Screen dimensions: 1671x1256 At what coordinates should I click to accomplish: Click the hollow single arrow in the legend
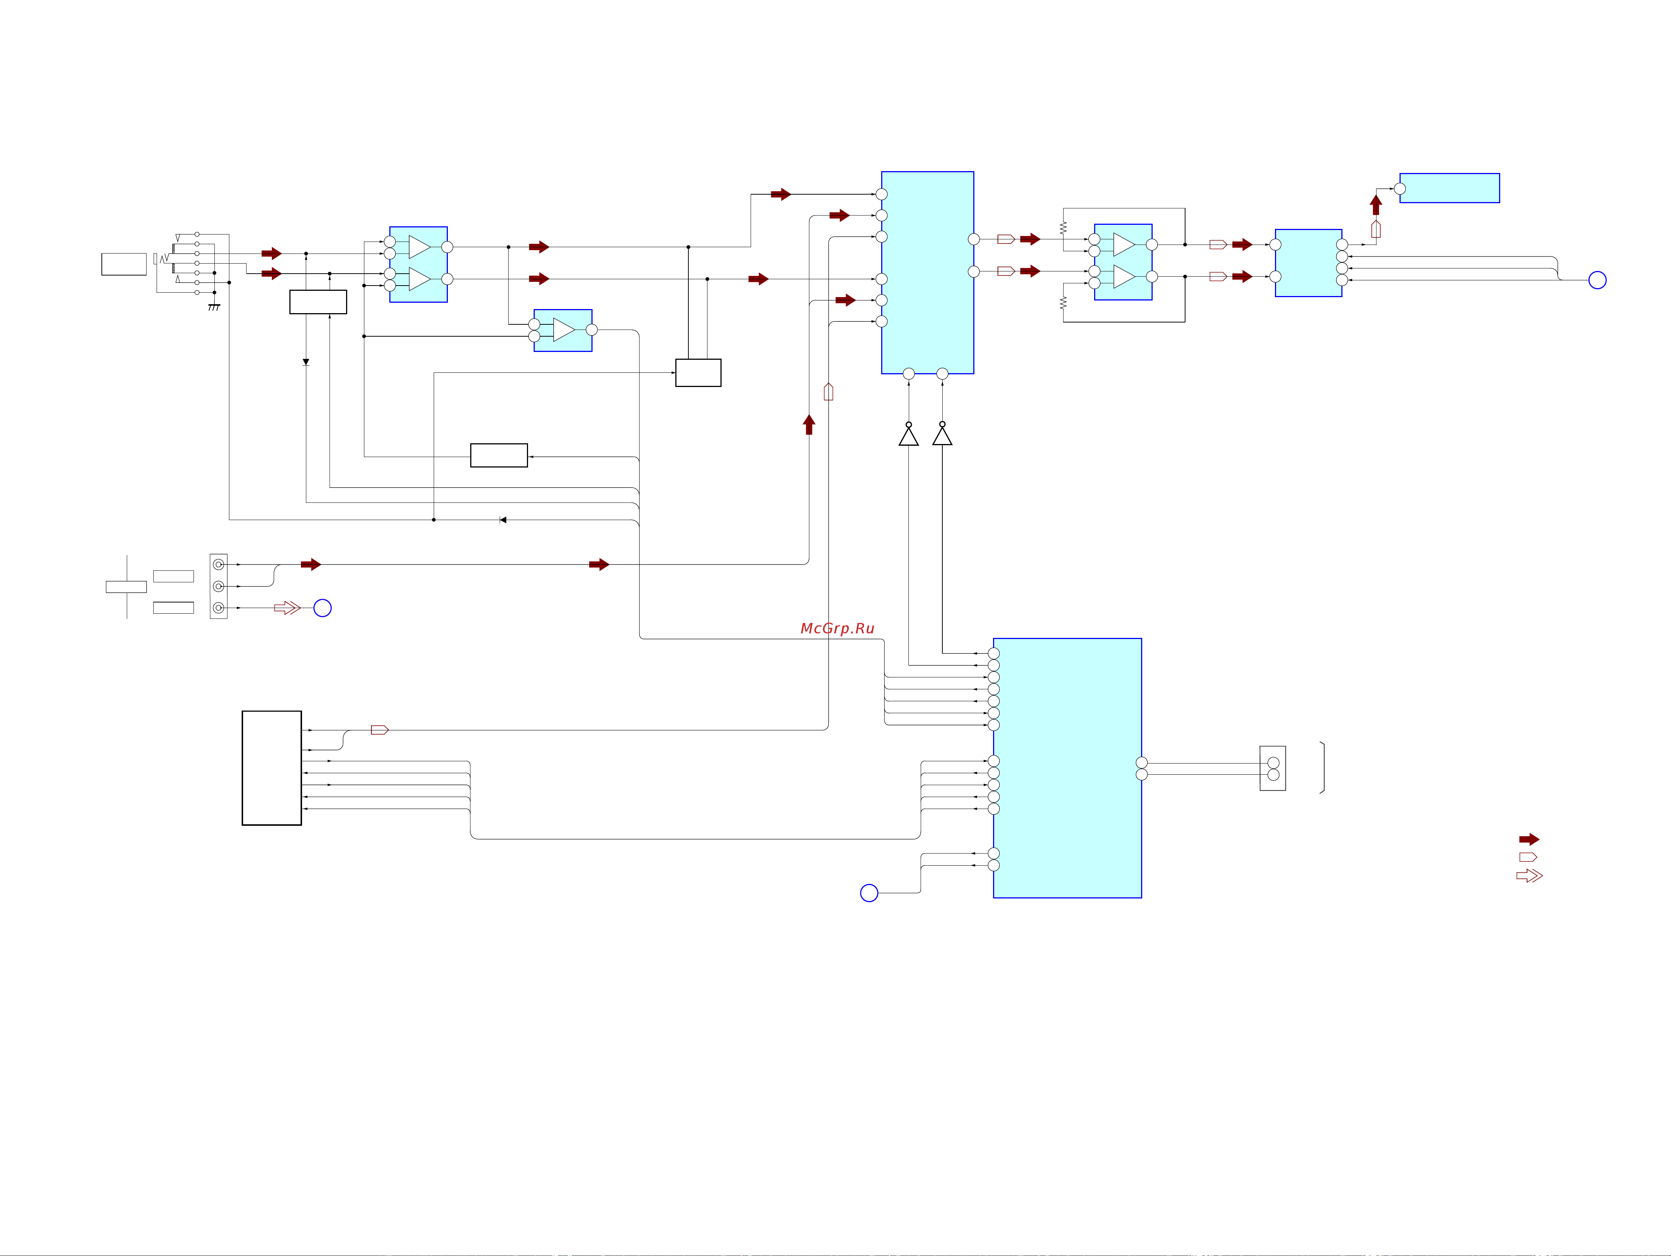click(1528, 857)
